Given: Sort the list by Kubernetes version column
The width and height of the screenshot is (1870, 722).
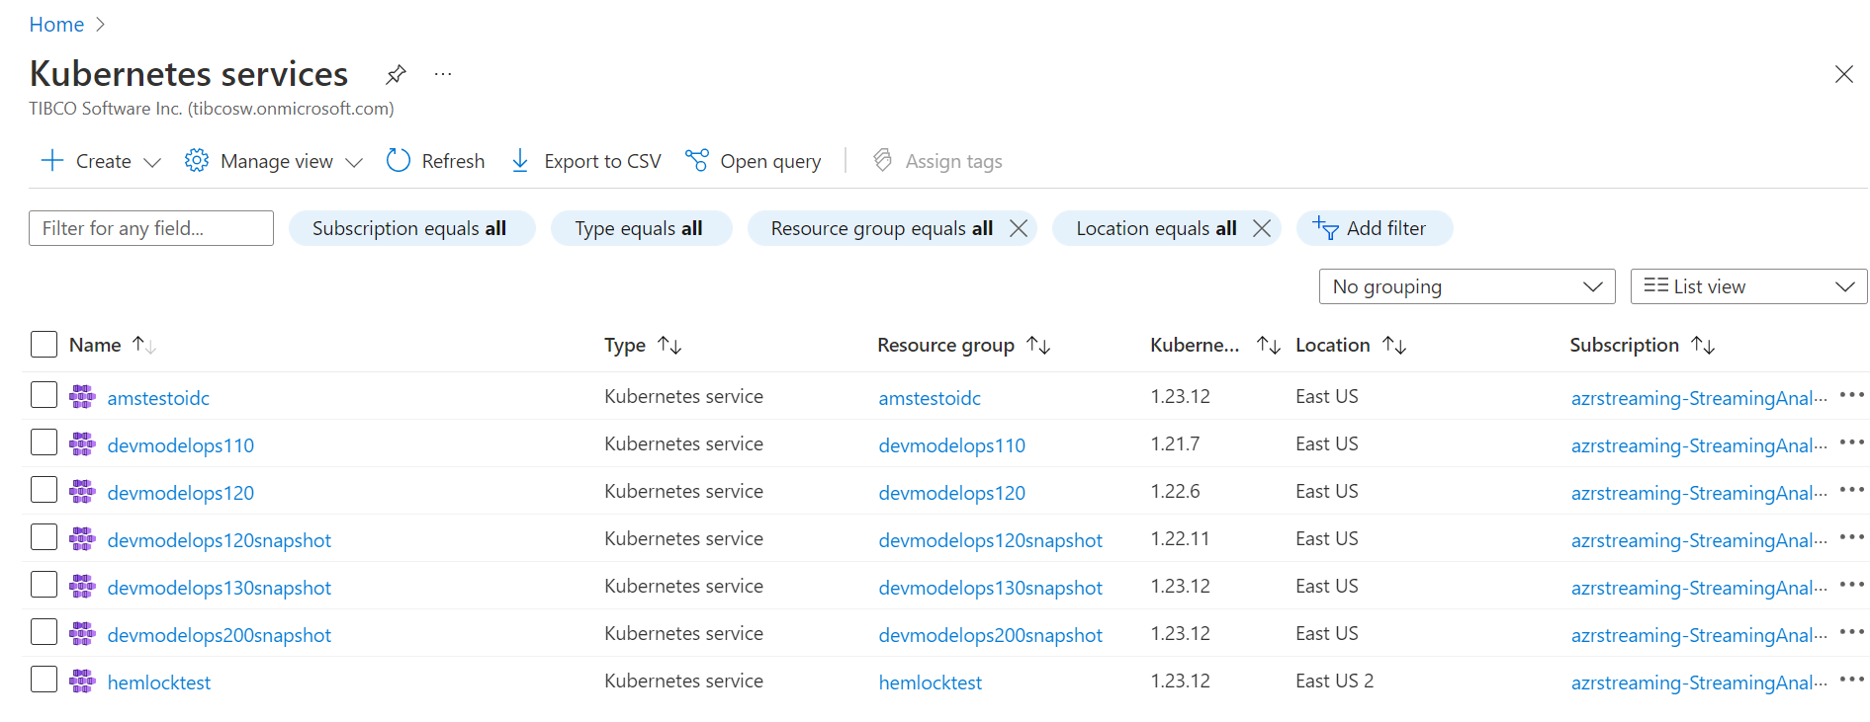Looking at the screenshot, I should point(1268,345).
